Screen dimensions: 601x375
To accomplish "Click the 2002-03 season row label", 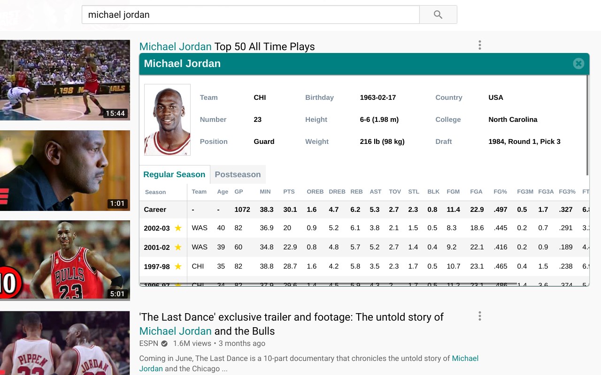I will pyautogui.click(x=157, y=228).
